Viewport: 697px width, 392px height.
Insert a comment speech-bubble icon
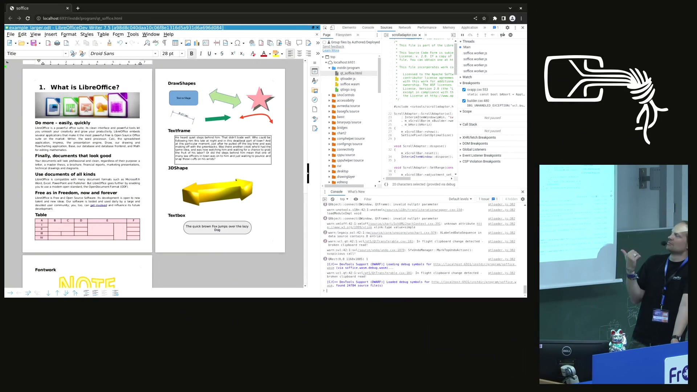tap(299, 43)
